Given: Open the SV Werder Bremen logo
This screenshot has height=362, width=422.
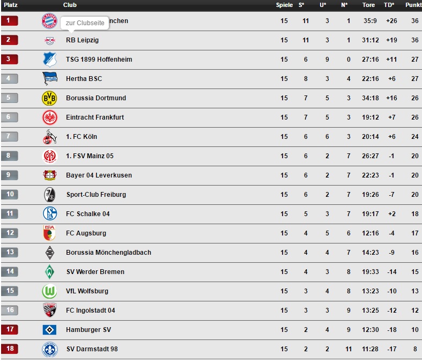Looking at the screenshot, I should pos(49,272).
